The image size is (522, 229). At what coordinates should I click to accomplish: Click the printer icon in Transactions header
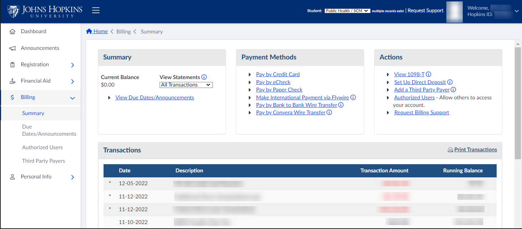tap(450, 150)
